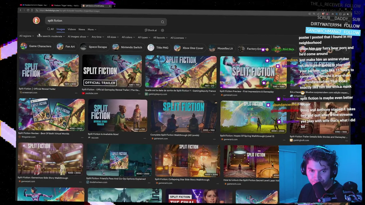The height and width of the screenshot is (205, 365).
Task: Select the Images search tab
Action: (60, 29)
